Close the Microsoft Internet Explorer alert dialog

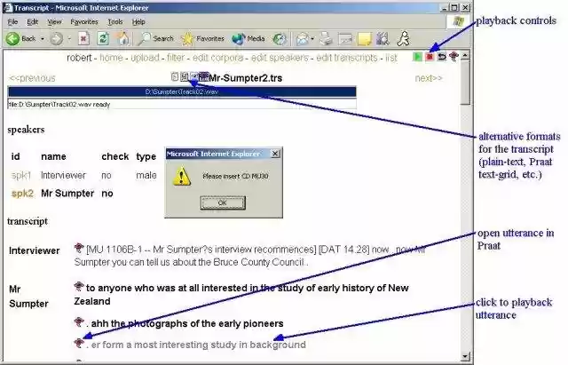coord(275,154)
